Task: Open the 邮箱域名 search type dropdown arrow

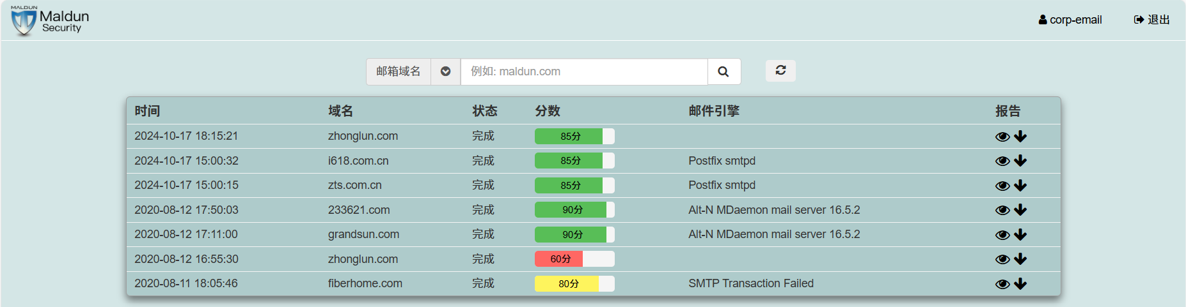Action: pos(446,71)
